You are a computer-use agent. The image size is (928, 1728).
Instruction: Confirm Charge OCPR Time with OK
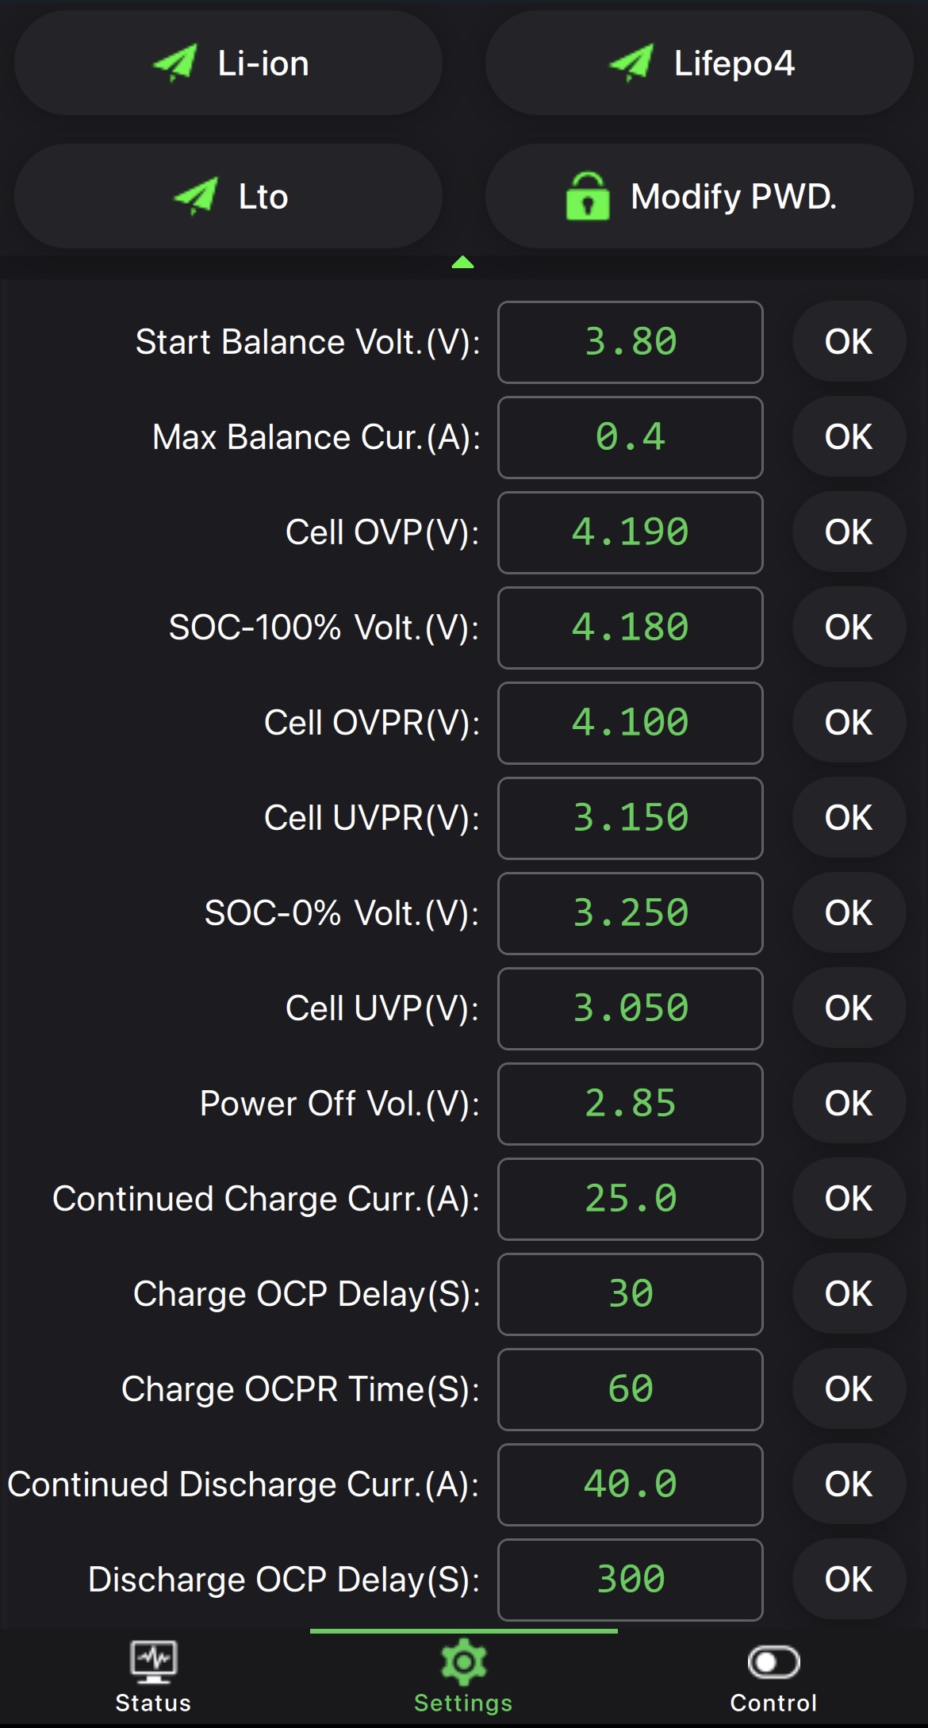(849, 1389)
